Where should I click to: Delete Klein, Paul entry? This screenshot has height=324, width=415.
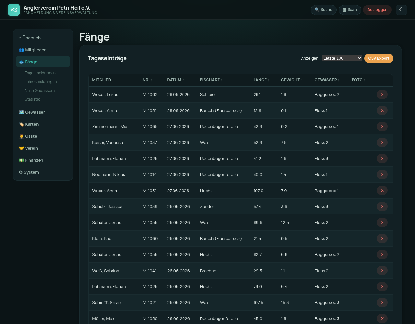[382, 238]
